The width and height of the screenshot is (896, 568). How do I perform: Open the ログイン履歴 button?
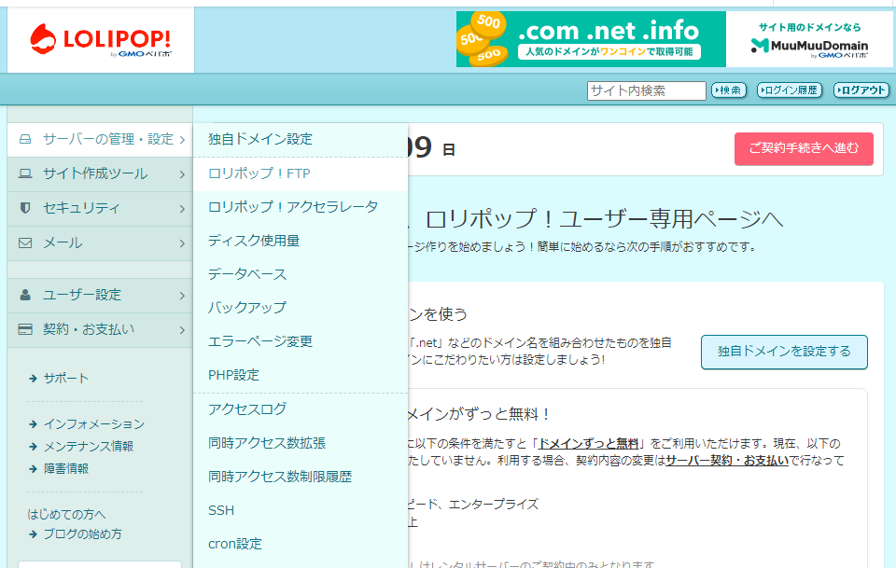pyautogui.click(x=790, y=90)
